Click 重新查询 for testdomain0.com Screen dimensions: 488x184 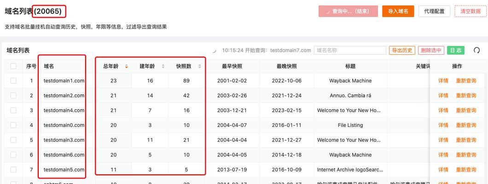pyautogui.click(x=466, y=125)
